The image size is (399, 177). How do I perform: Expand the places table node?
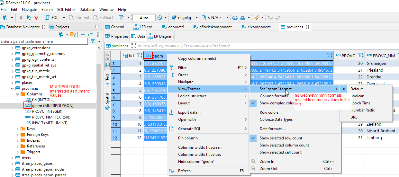(x=13, y=83)
